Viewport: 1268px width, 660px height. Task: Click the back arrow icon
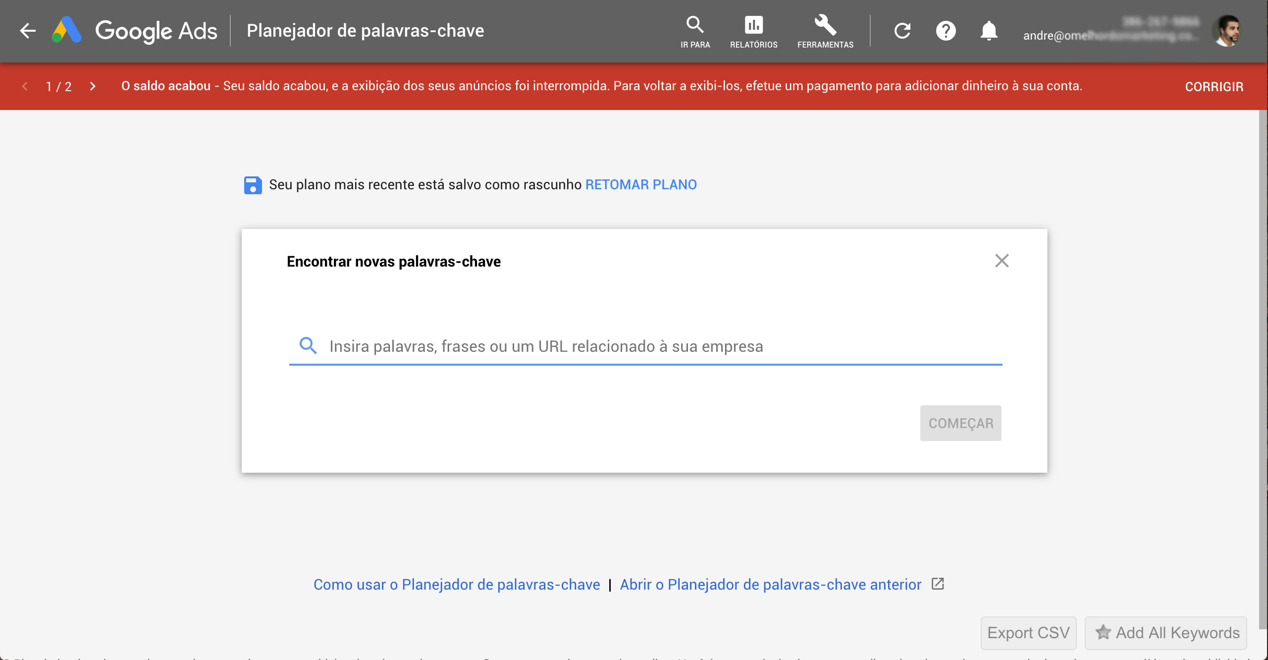pyautogui.click(x=28, y=31)
